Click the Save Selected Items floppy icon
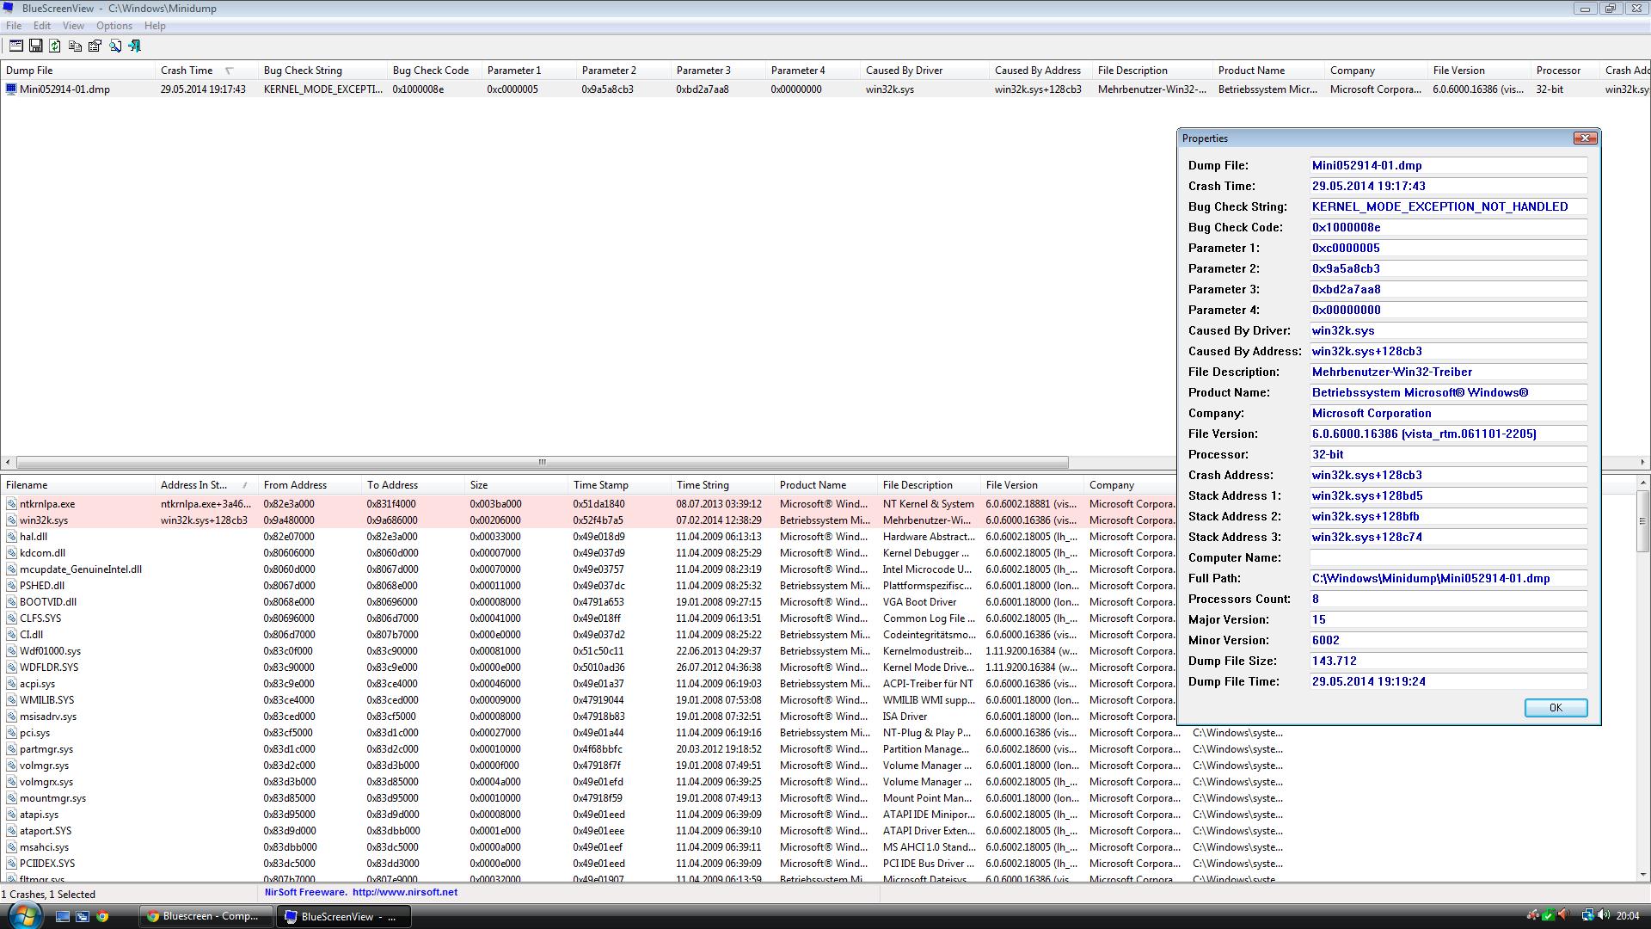This screenshot has height=929, width=1651. click(x=35, y=46)
